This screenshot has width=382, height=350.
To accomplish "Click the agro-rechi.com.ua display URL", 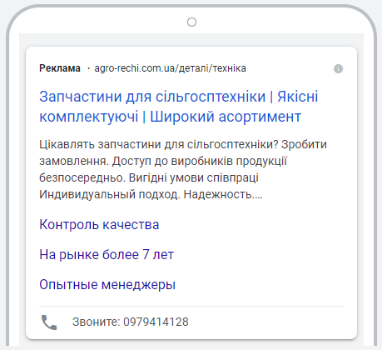I will pos(170,68).
